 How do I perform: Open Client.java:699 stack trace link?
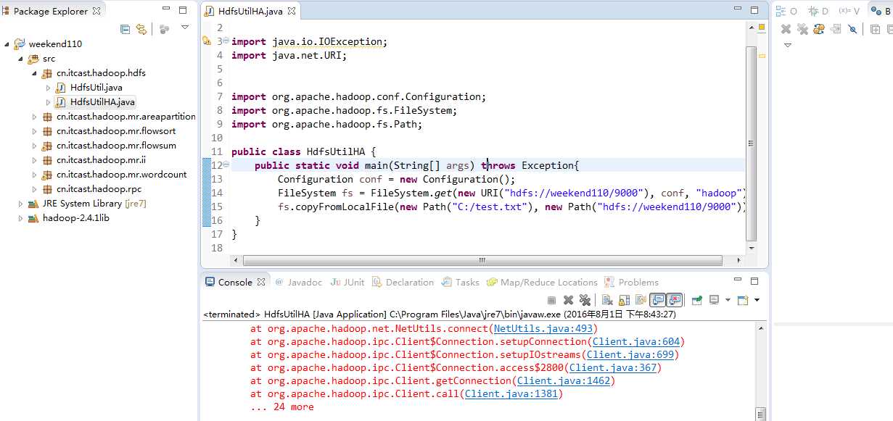pyautogui.click(x=630, y=355)
